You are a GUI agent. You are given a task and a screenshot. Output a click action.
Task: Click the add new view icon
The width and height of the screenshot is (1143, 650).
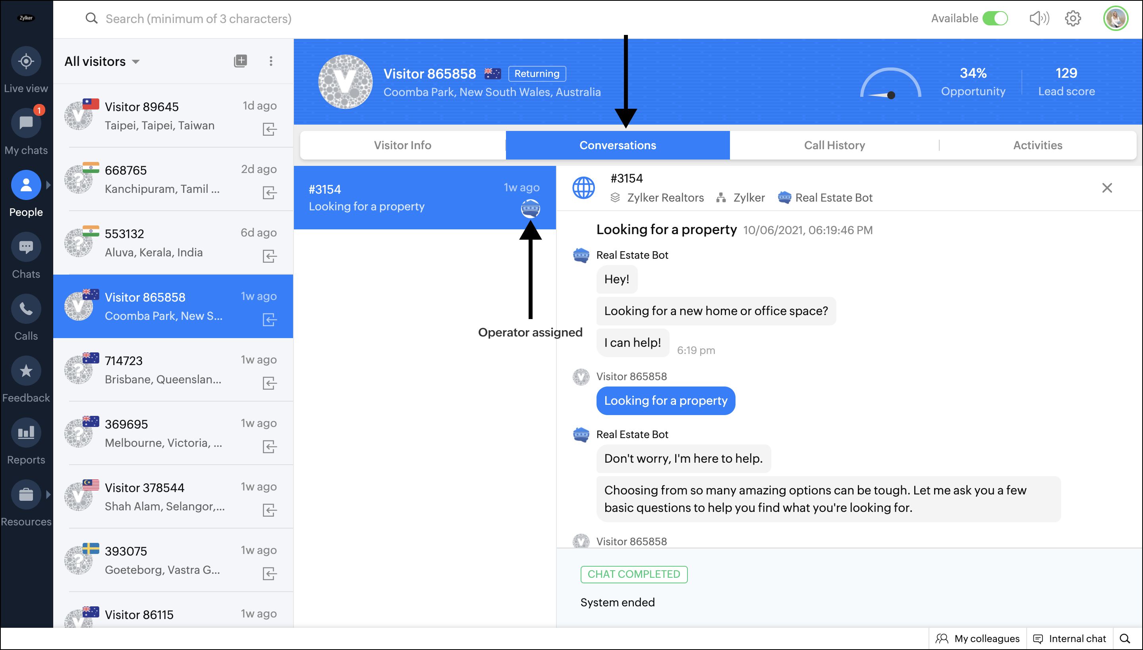[x=240, y=61]
